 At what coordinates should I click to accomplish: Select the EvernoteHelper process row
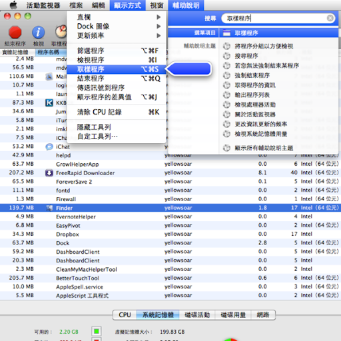(x=170, y=216)
